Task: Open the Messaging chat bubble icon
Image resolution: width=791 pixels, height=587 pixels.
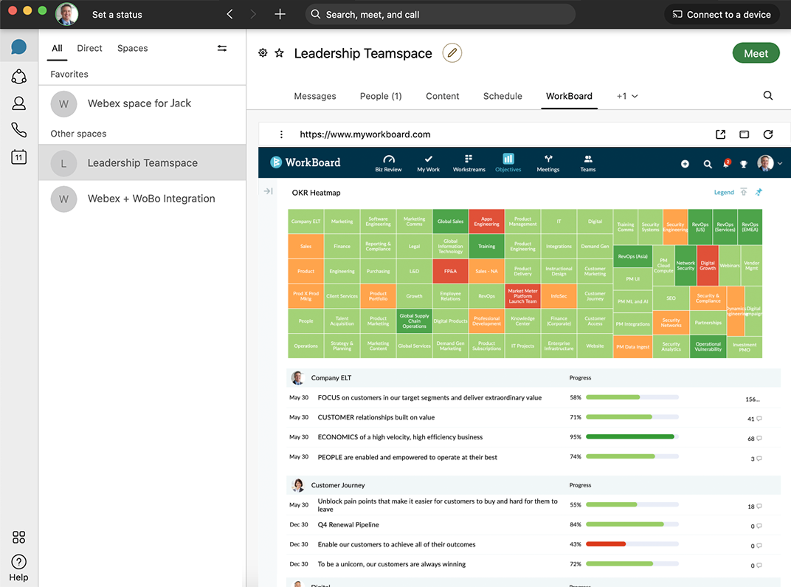Action: click(x=18, y=47)
